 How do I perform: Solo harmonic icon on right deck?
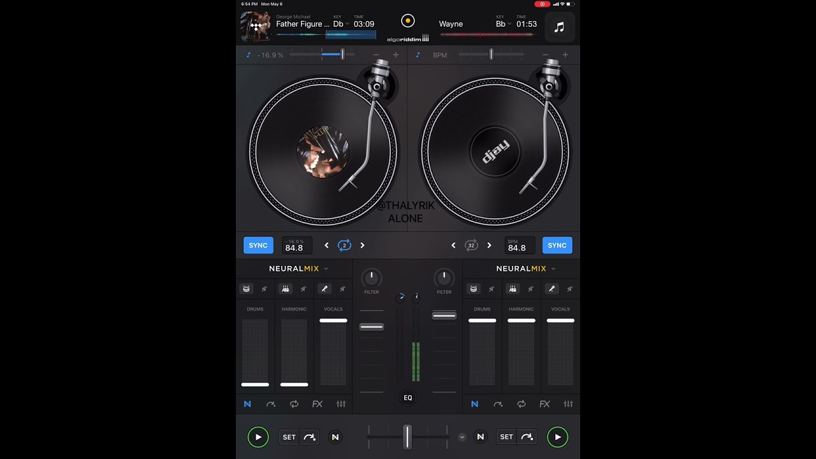[513, 289]
